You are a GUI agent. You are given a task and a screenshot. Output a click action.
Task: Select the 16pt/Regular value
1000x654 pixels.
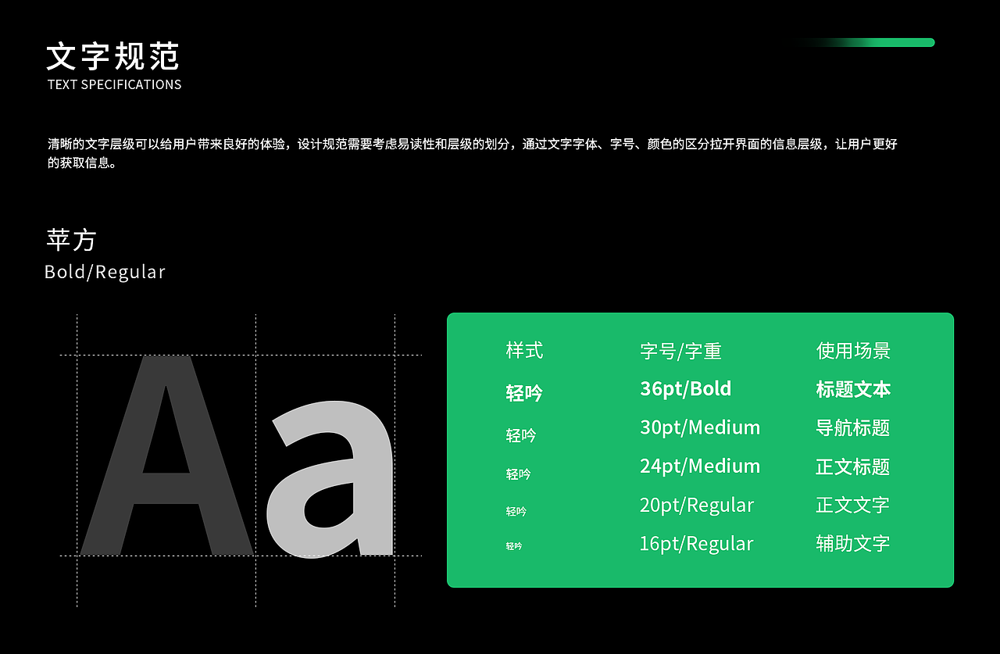click(x=697, y=543)
